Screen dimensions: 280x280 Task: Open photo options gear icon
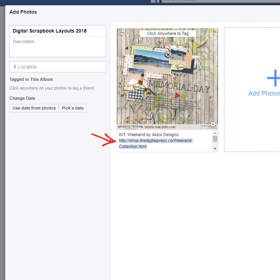coord(213,124)
